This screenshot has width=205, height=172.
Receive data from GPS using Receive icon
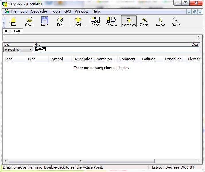[x=111, y=21]
